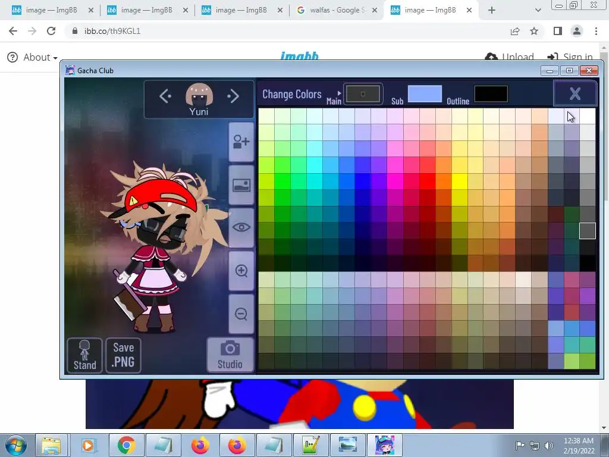The height and width of the screenshot is (457, 609).
Task: Open the Chrome three-dot menu
Action: pos(596,31)
